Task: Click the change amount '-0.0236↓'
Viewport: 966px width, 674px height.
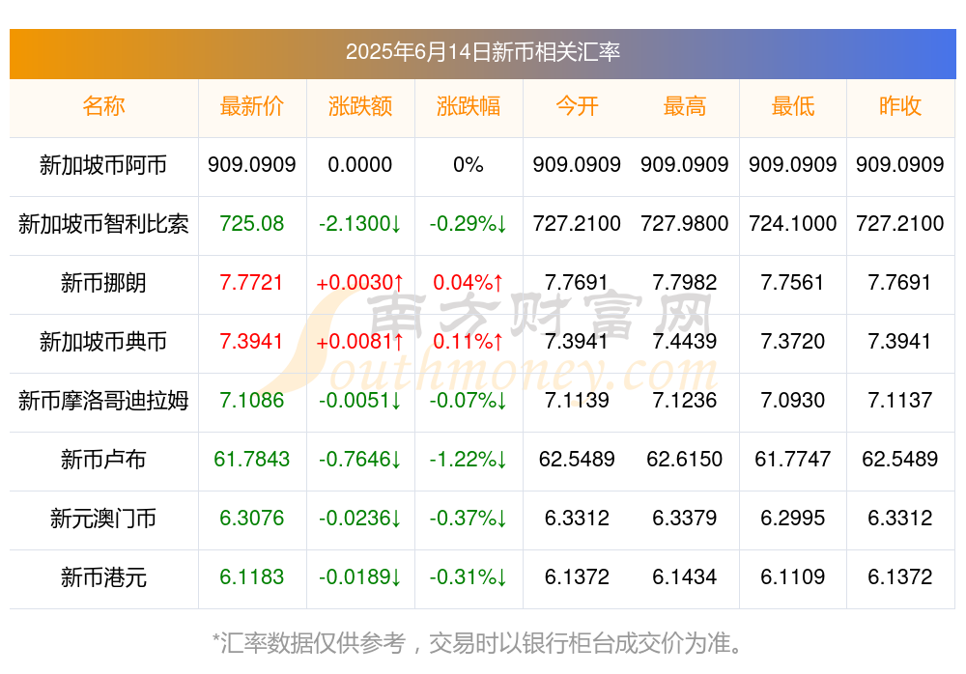Action: [x=359, y=518]
